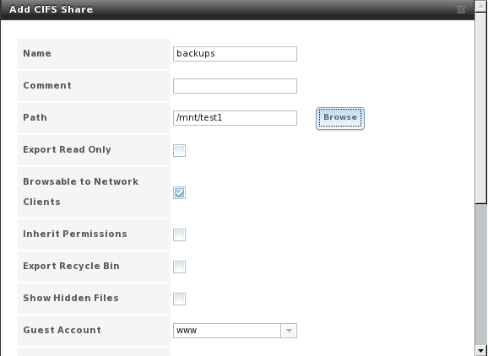The image size is (488, 356).
Task: Enable the Export Read Only checkbox
Action: [x=179, y=150]
